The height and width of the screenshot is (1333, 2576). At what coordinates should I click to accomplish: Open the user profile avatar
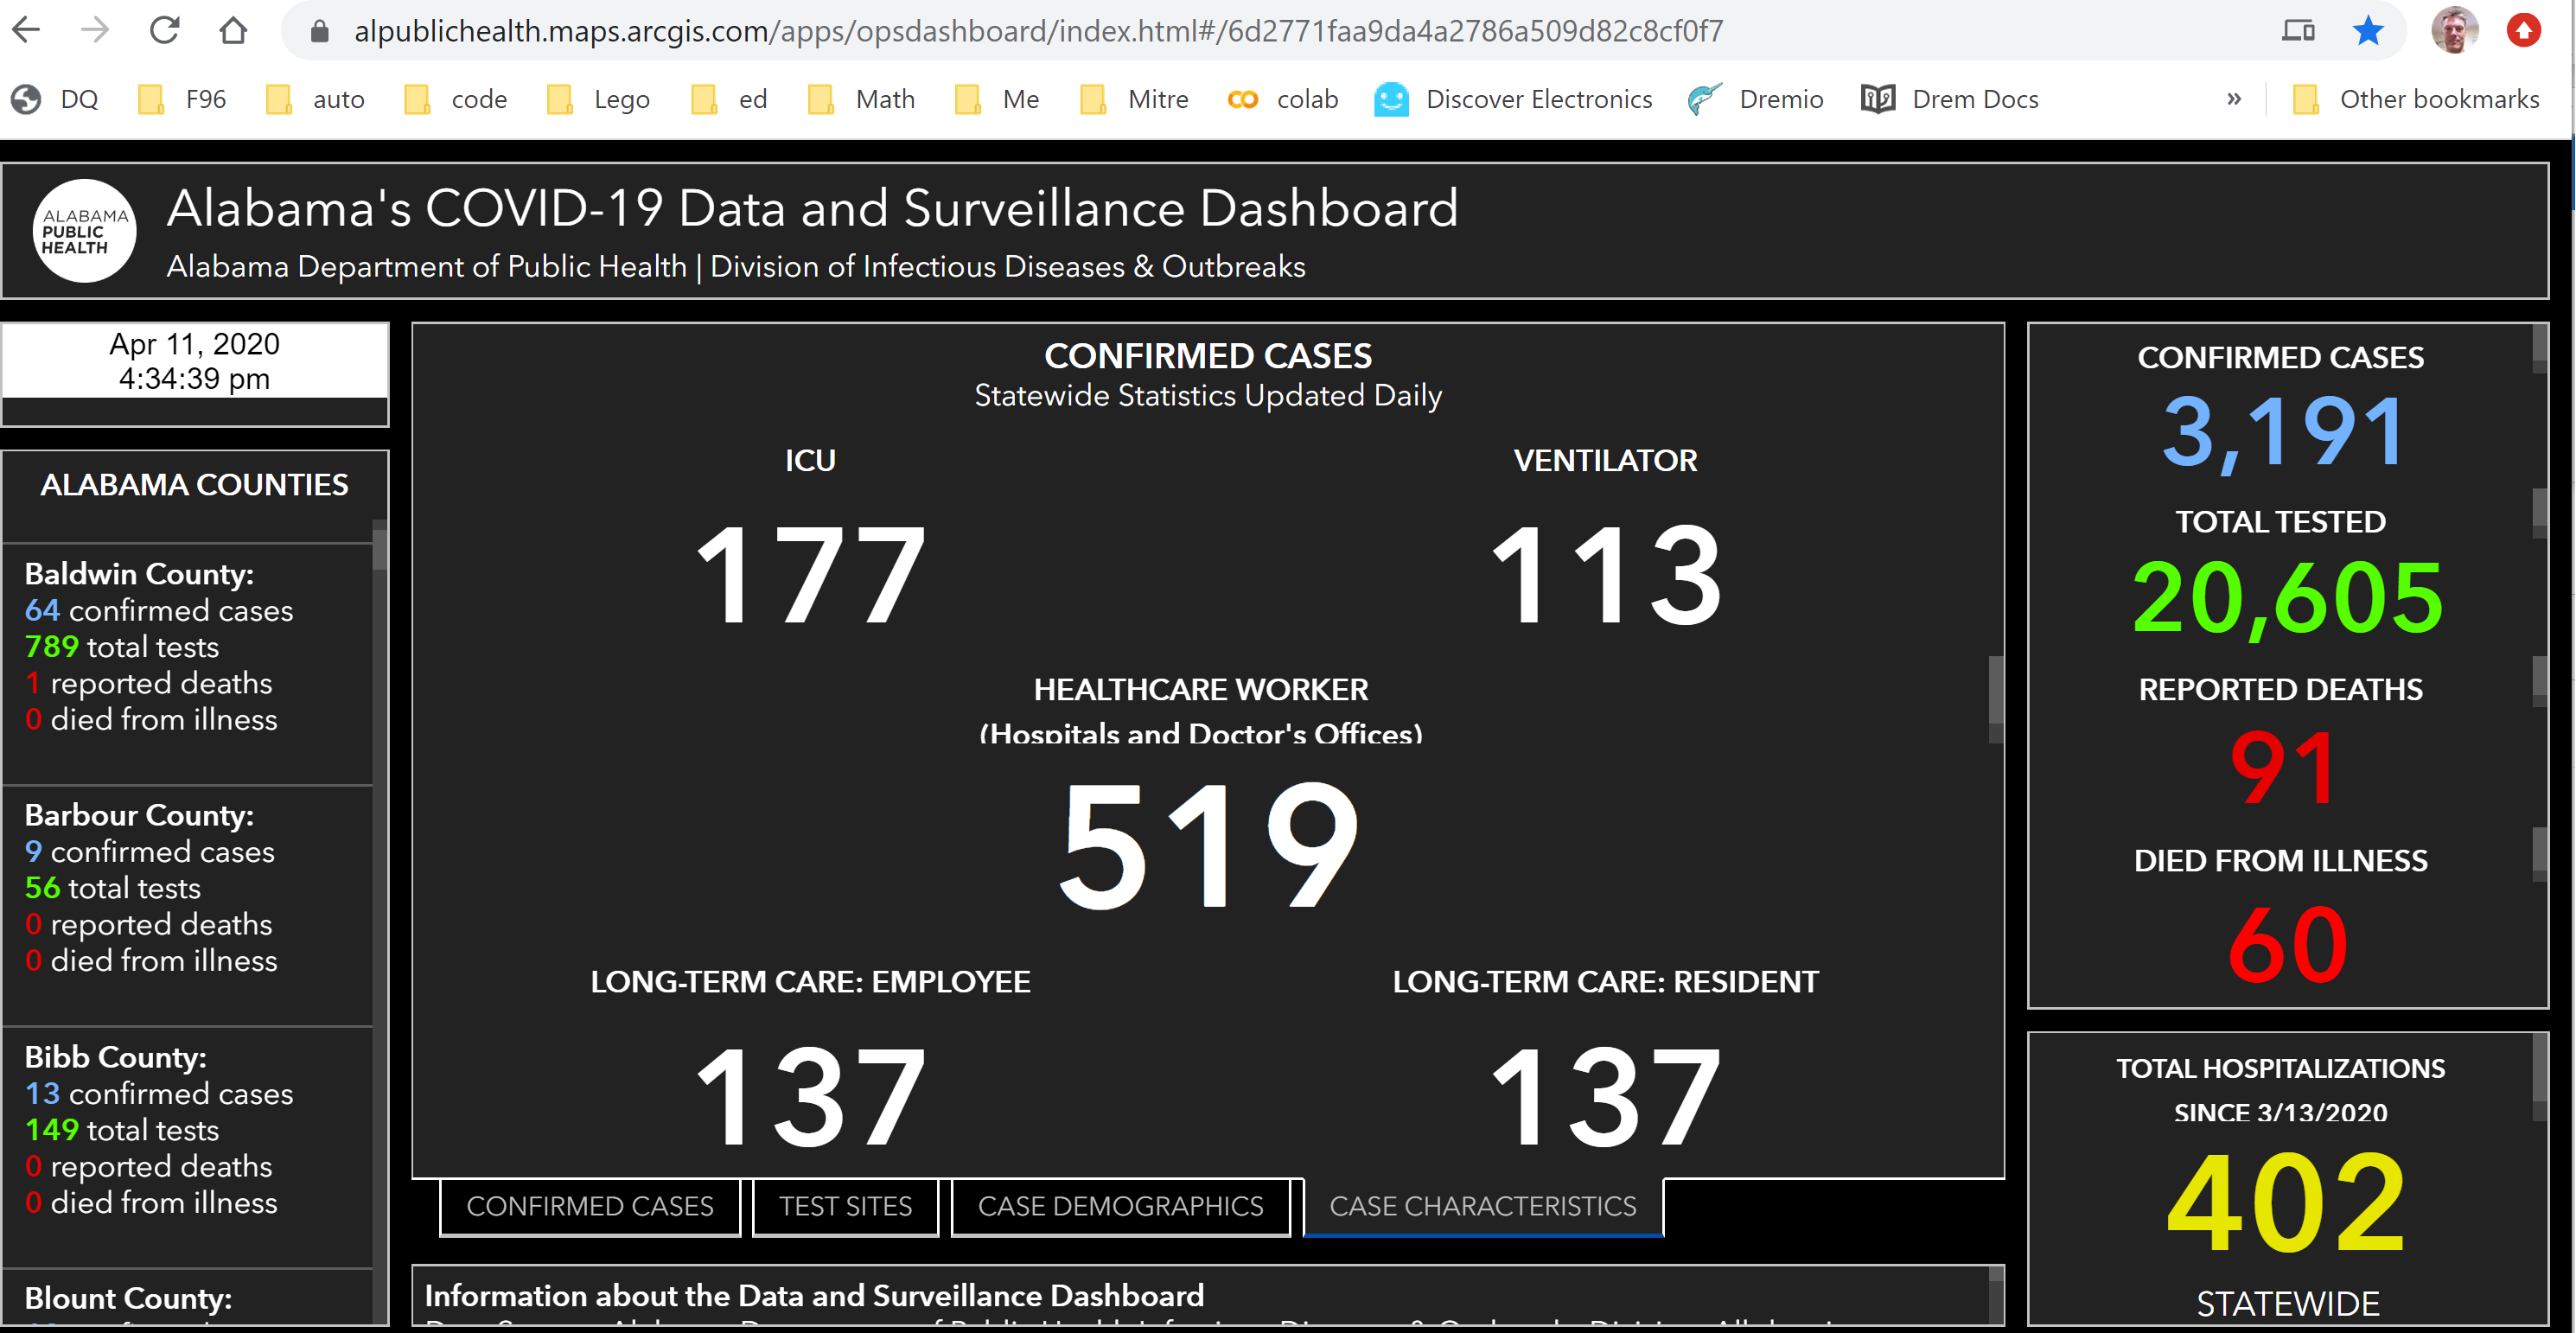pos(2454,31)
